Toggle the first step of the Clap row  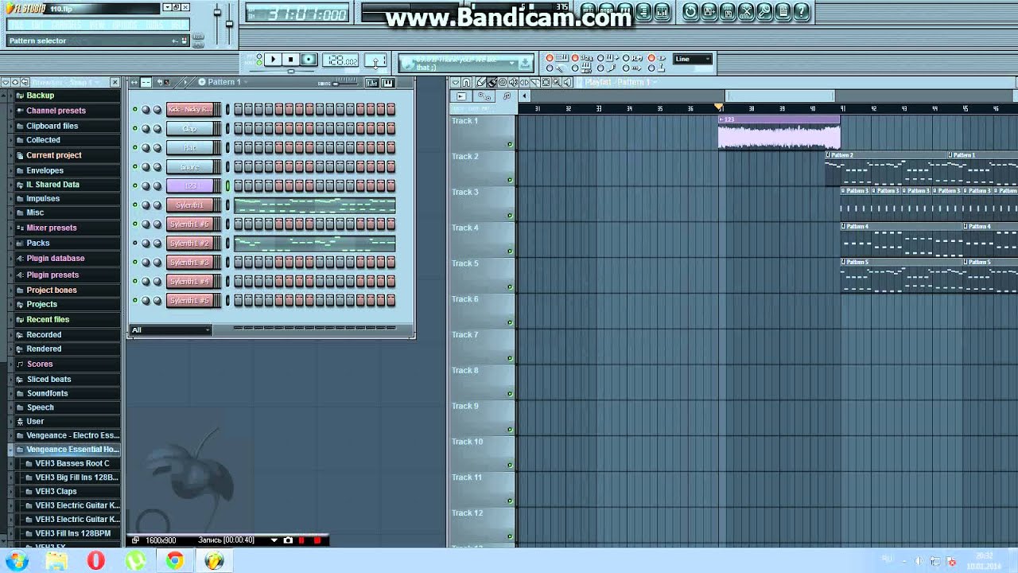coord(238,128)
